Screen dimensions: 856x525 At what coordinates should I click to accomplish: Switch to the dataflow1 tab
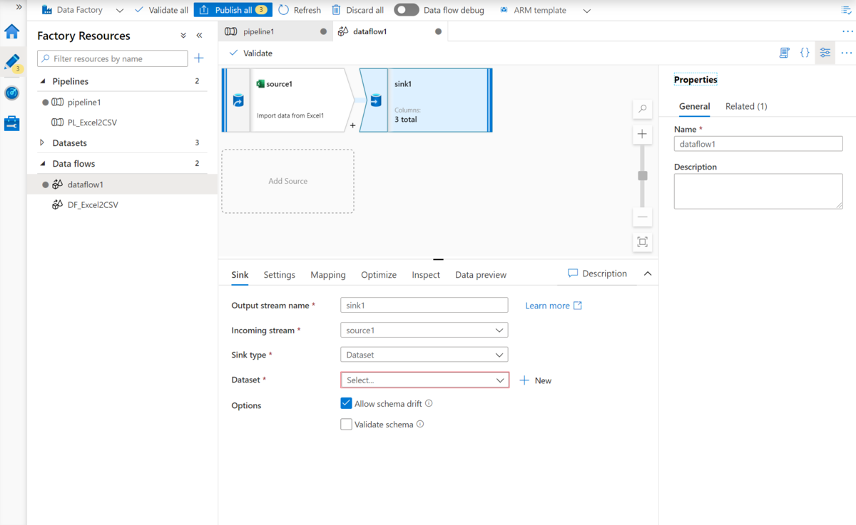(389, 31)
